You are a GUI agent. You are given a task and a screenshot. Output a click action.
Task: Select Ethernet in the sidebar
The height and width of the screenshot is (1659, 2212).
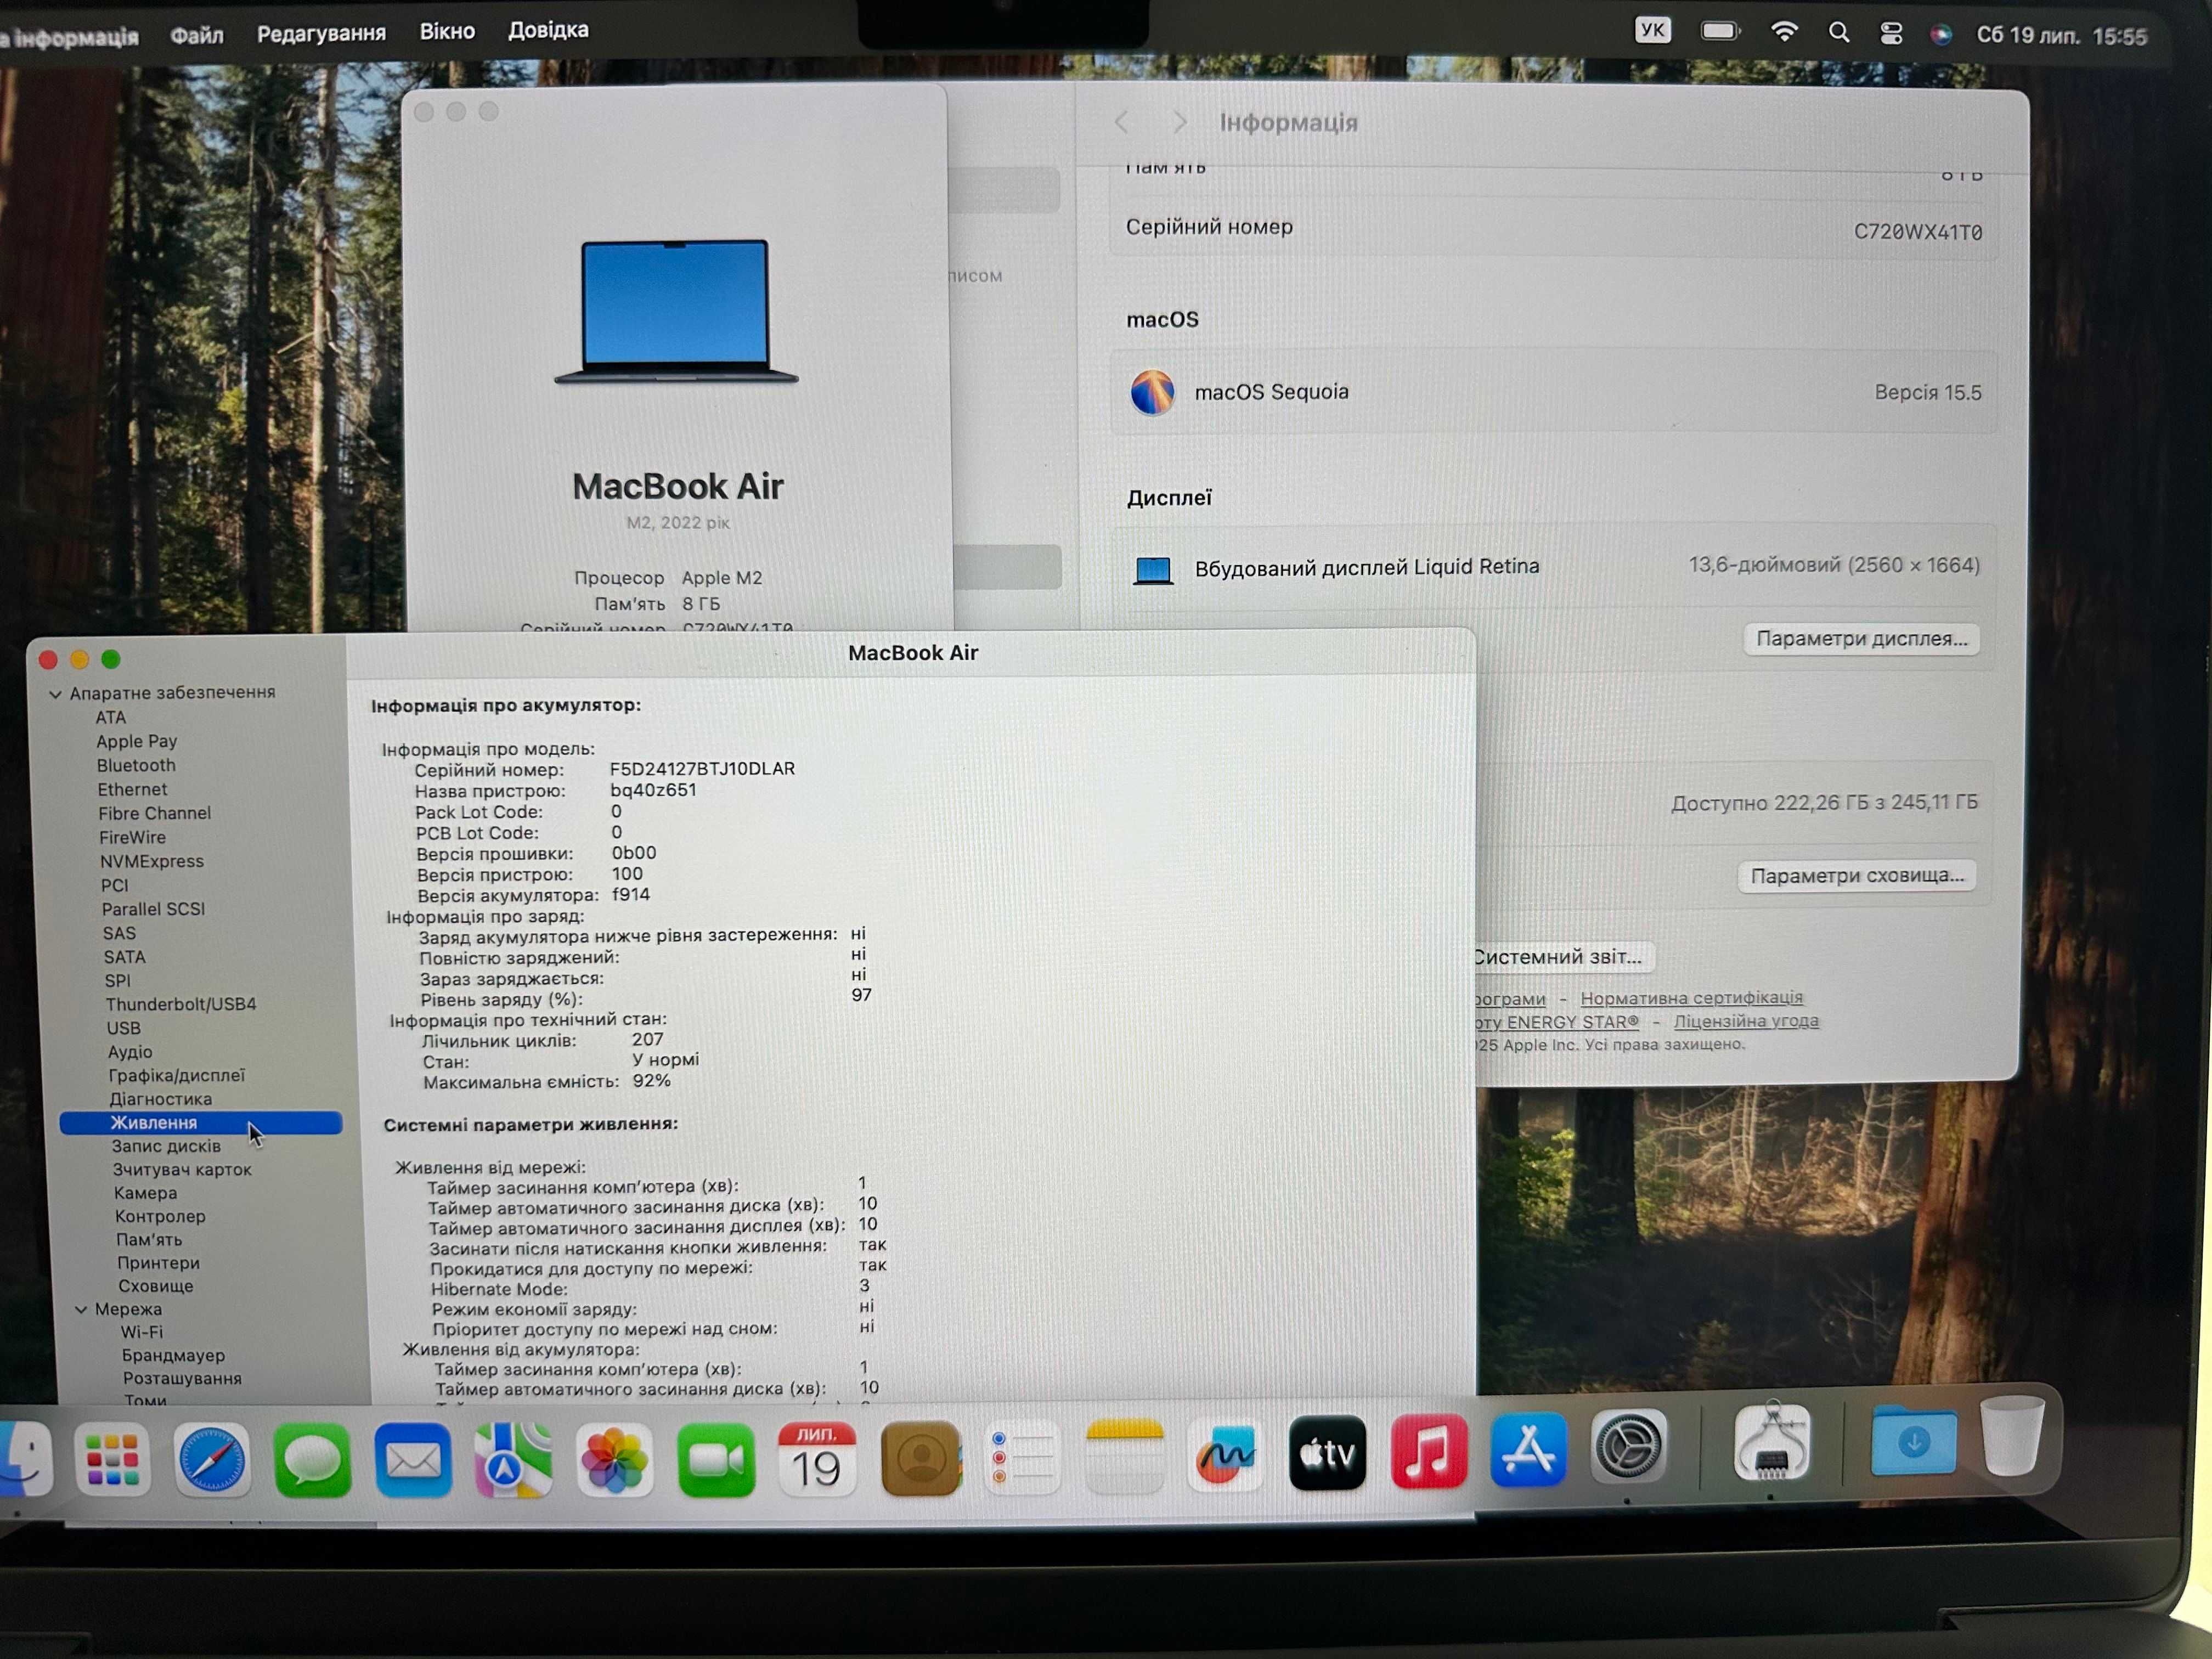point(132,790)
